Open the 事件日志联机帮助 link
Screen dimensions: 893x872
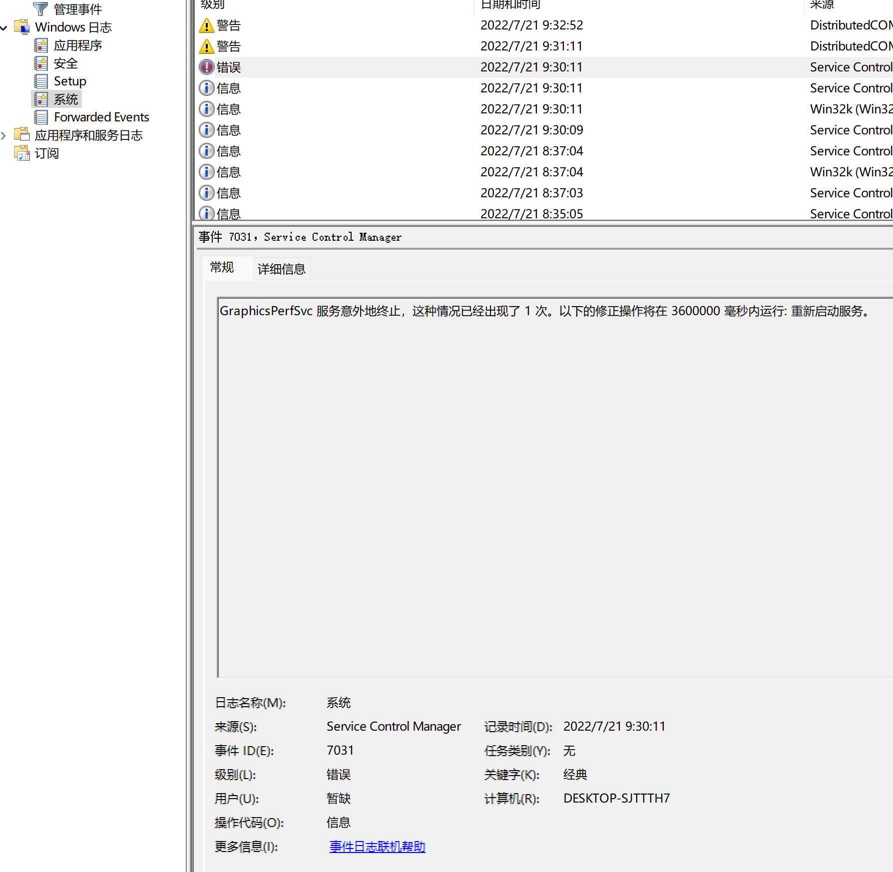tap(377, 847)
